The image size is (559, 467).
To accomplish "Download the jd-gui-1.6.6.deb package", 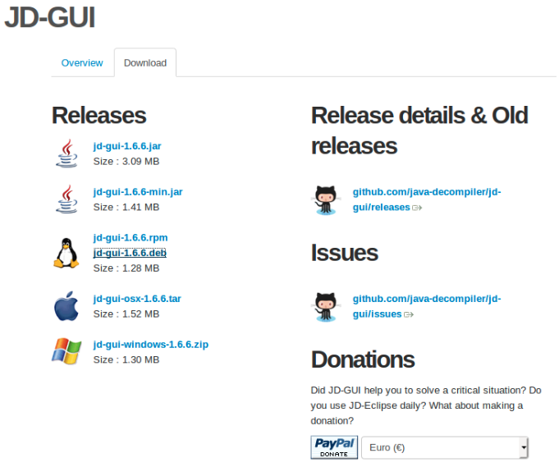I will (130, 253).
